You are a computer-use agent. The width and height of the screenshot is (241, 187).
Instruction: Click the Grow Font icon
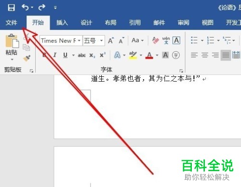point(111,41)
